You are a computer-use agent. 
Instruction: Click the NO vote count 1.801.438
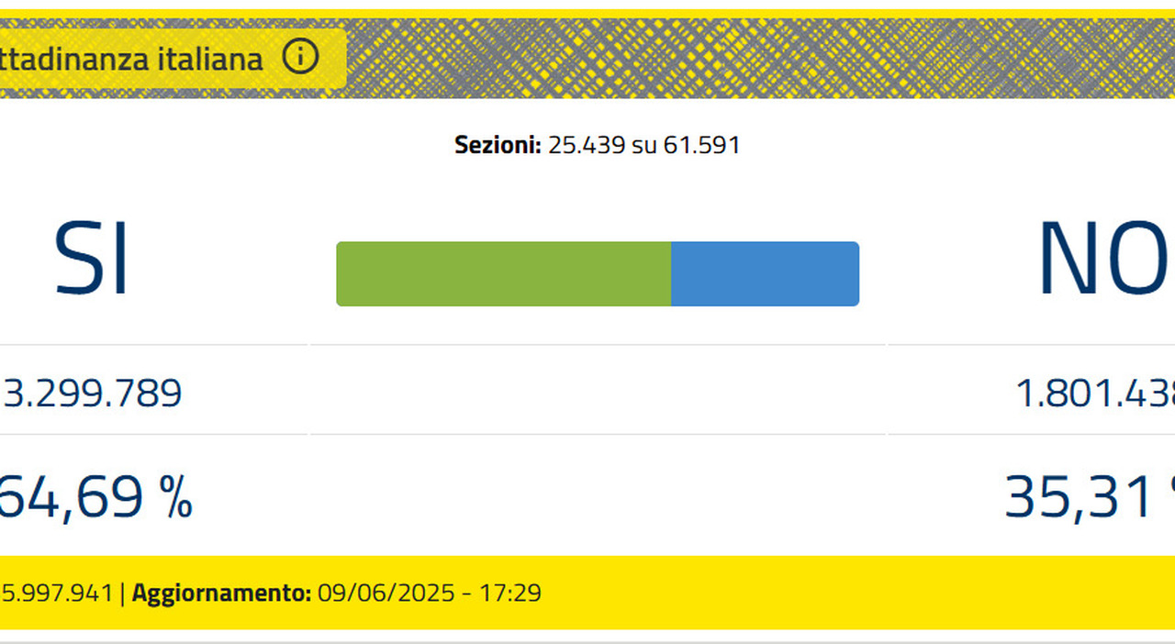pos(1095,393)
